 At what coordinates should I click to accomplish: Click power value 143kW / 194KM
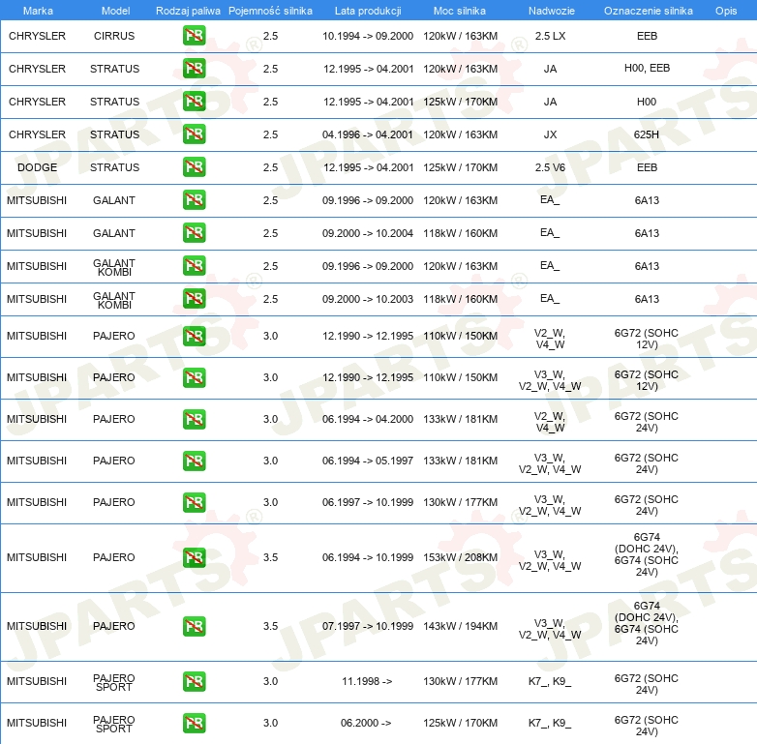(x=460, y=626)
